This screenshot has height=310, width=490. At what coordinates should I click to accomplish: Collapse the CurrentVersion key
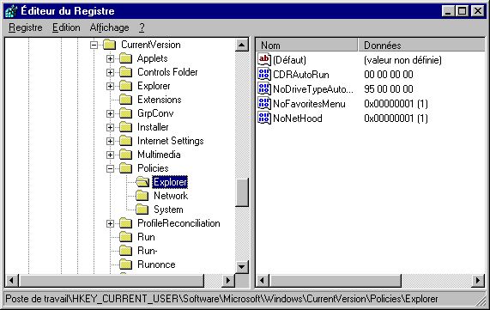coord(94,45)
